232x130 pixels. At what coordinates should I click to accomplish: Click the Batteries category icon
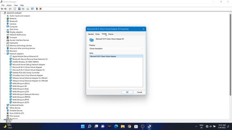click(8, 18)
